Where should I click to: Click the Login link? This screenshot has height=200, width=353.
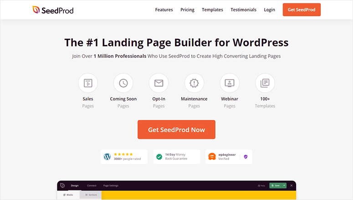coord(269,10)
